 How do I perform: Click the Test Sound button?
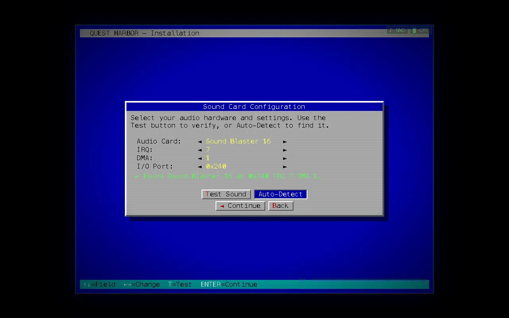coord(226,194)
